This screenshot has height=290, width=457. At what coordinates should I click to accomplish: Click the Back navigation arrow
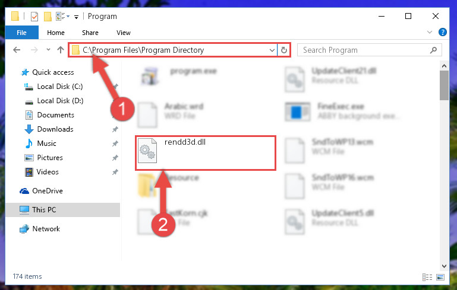tap(17, 50)
